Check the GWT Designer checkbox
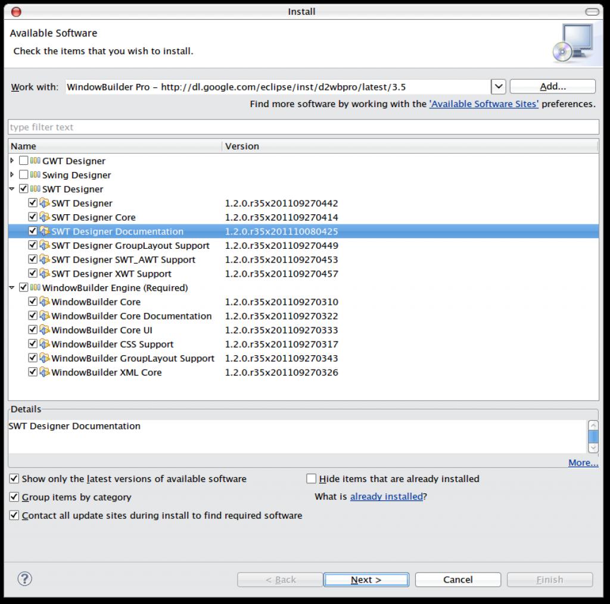 23,161
